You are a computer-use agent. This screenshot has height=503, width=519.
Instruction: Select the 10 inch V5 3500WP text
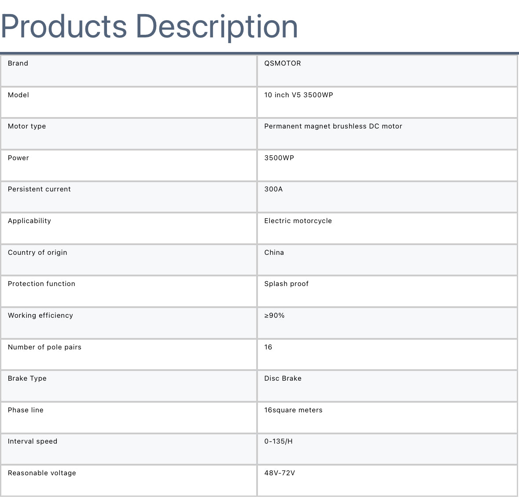pos(298,95)
